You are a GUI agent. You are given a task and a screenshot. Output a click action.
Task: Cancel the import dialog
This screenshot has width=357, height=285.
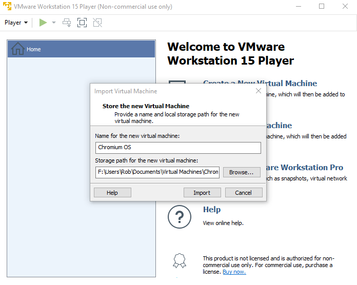(244, 192)
